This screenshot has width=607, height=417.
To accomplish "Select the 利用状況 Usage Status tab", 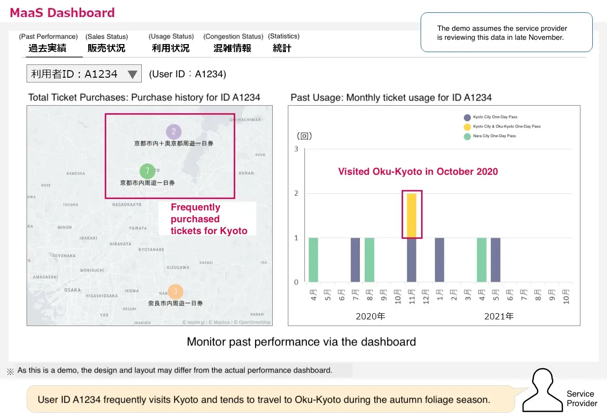I will [x=171, y=48].
